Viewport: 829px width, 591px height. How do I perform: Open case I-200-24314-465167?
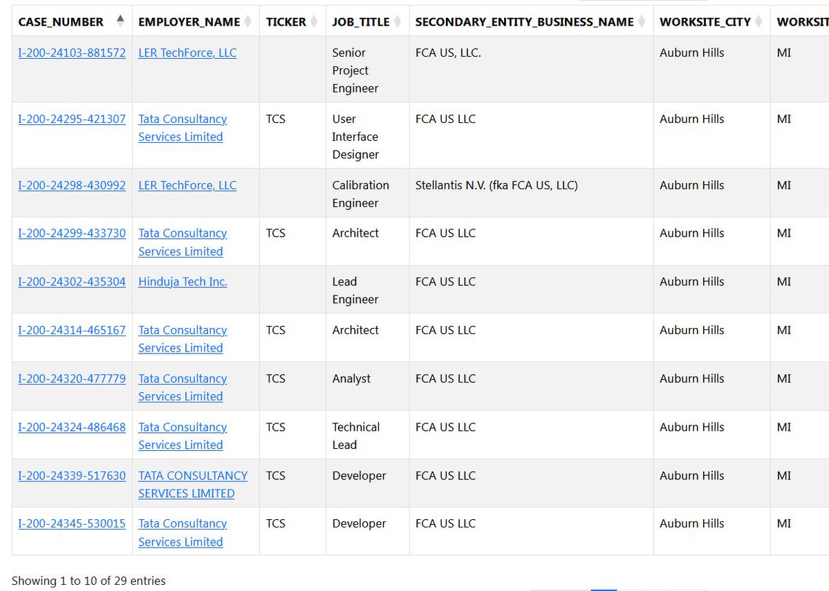pos(72,330)
